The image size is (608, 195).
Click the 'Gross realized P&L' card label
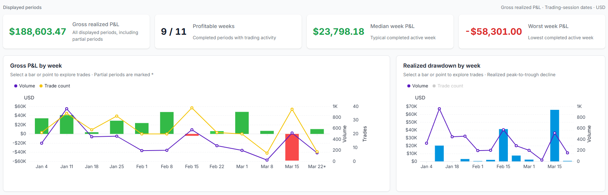pos(96,24)
